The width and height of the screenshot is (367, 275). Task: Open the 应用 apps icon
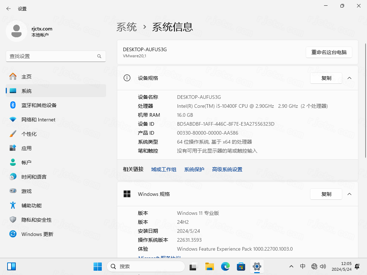point(13,148)
